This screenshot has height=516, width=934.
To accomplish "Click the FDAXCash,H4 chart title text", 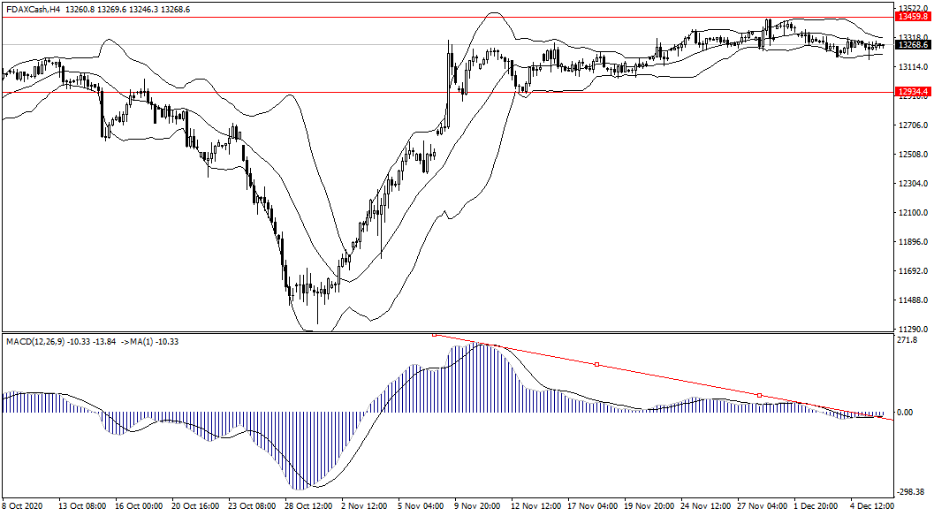I will click(34, 10).
